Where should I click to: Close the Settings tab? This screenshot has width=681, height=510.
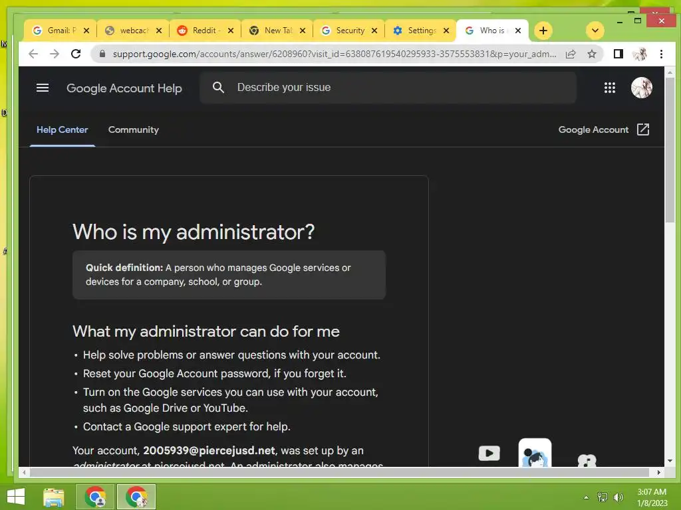(446, 31)
